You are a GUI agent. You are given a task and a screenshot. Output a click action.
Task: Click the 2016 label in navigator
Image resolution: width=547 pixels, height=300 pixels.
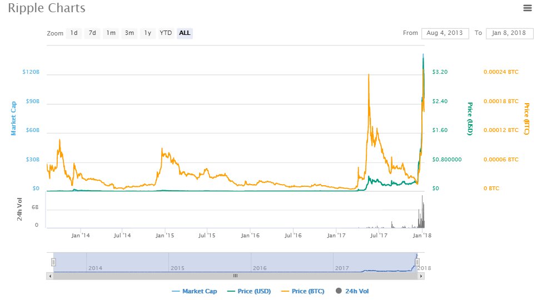(260, 268)
